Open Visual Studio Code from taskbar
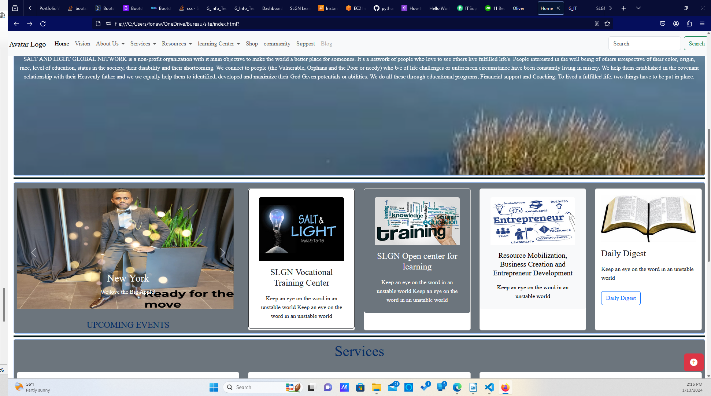 [x=489, y=388]
